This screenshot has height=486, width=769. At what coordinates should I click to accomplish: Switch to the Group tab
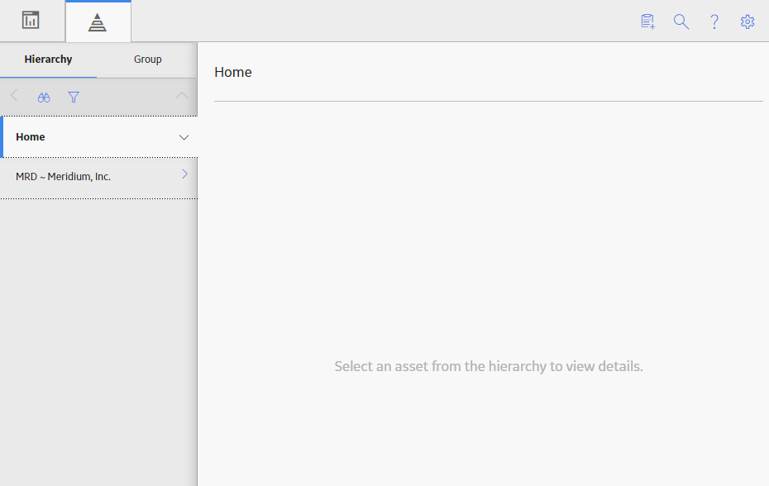[x=148, y=60]
